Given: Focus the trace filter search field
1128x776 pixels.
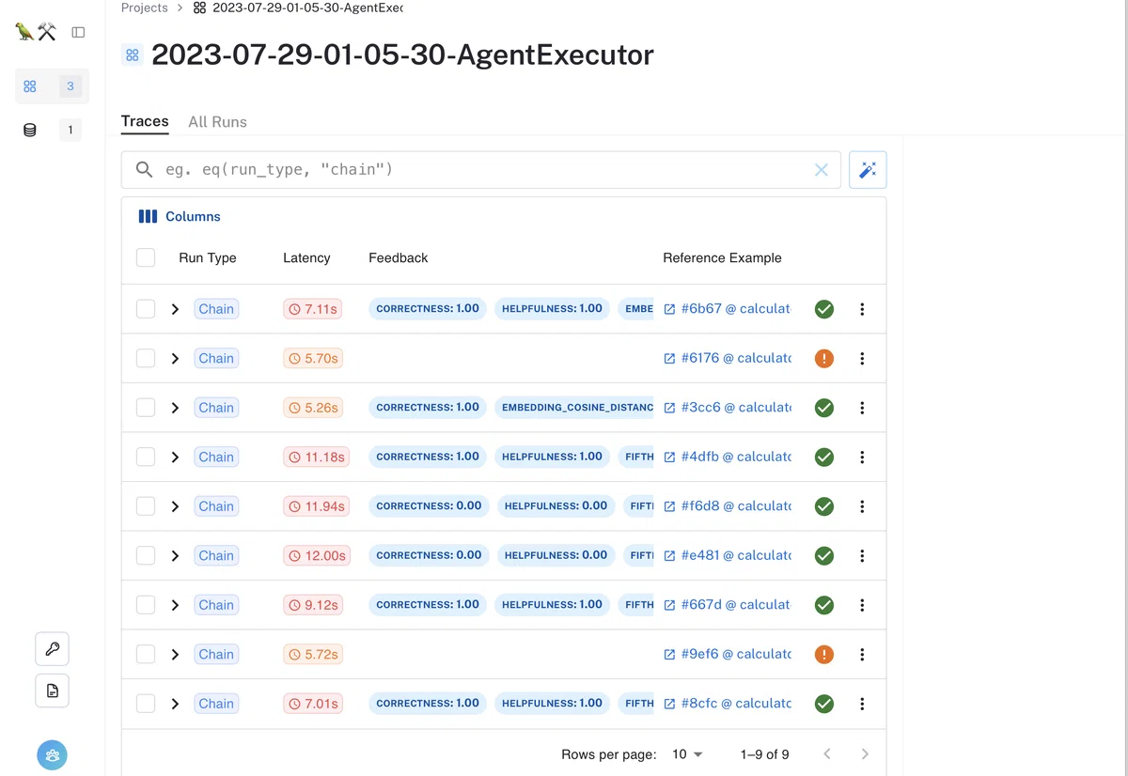Looking at the screenshot, I should point(481,170).
